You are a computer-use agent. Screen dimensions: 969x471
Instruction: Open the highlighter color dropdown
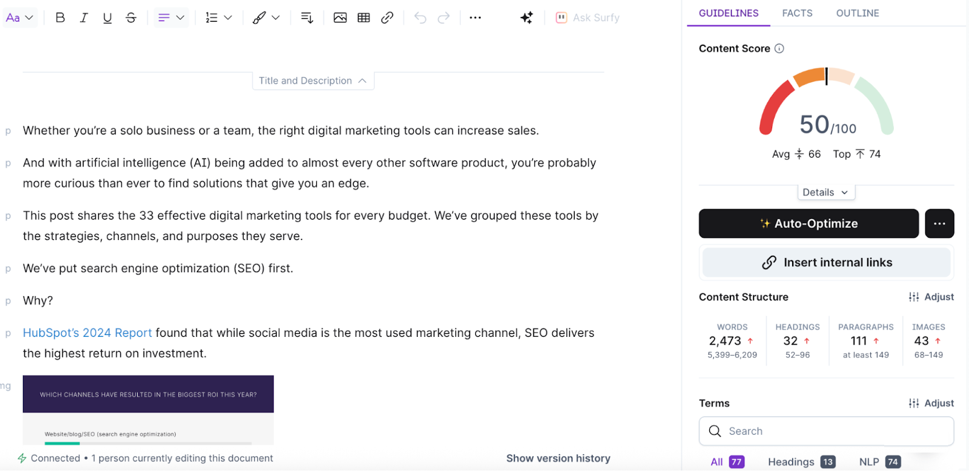(266, 18)
